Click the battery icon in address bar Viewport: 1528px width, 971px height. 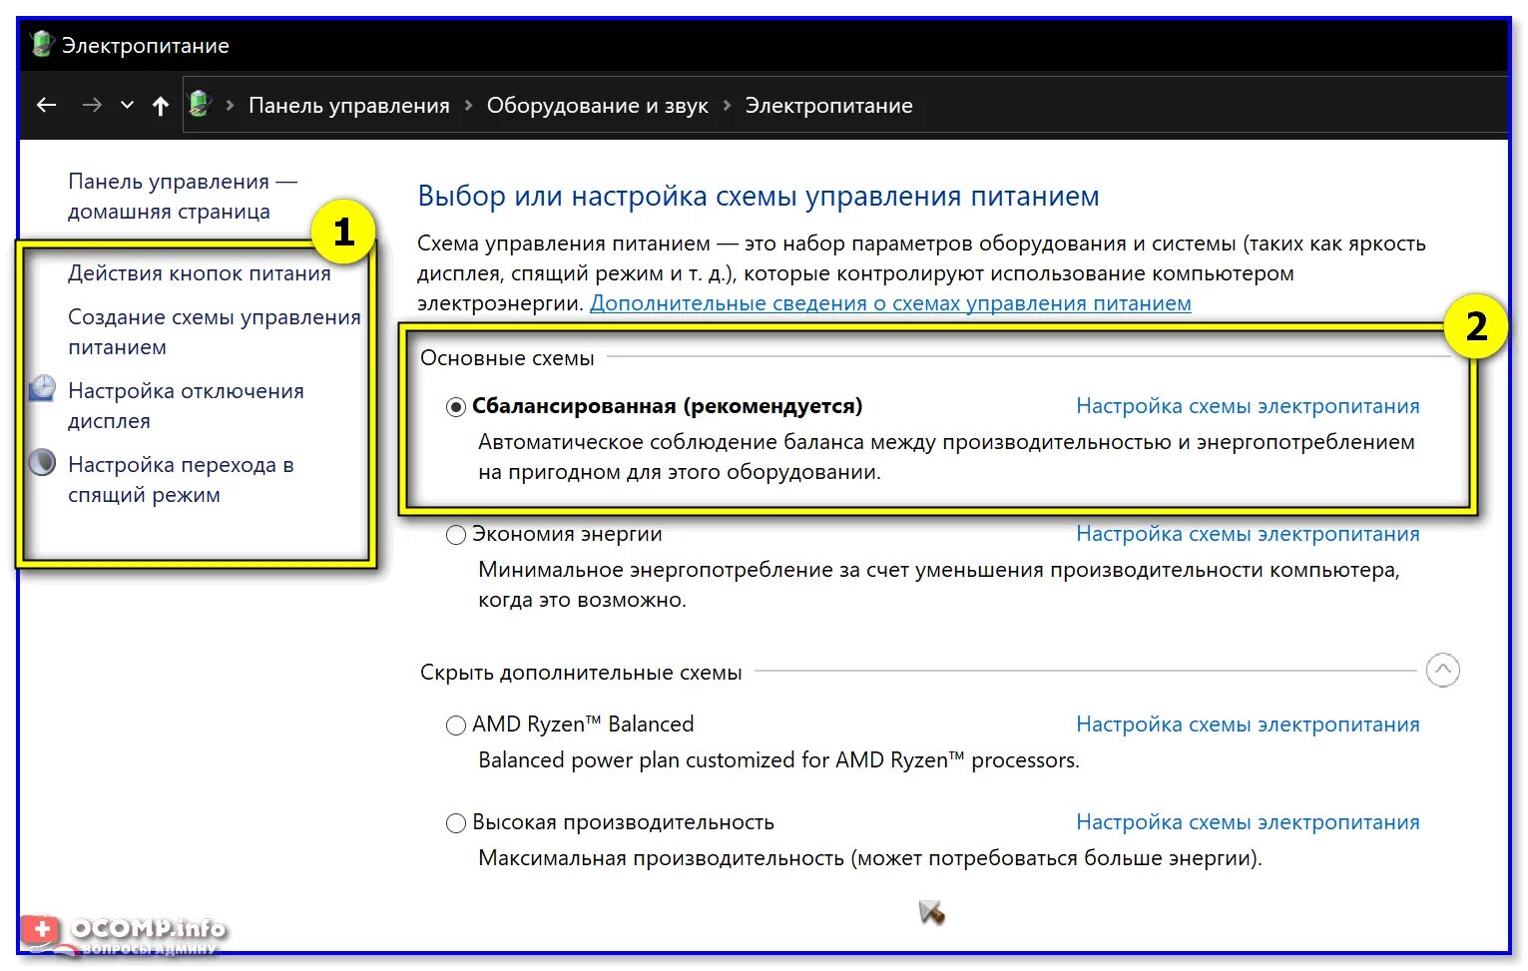(200, 104)
